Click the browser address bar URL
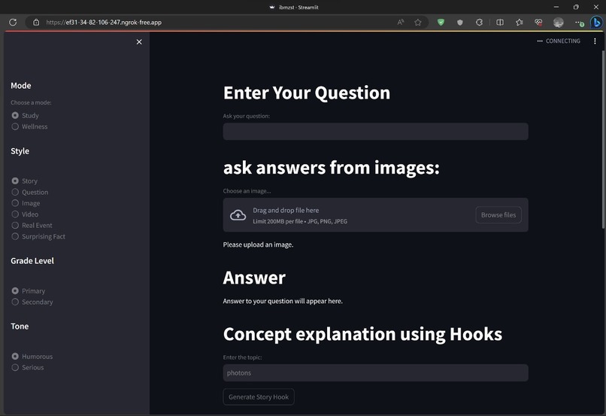 [104, 23]
